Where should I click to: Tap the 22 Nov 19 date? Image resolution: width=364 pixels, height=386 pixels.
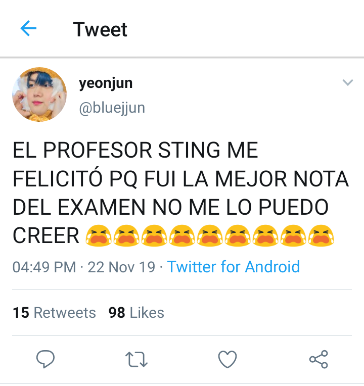pos(121,267)
